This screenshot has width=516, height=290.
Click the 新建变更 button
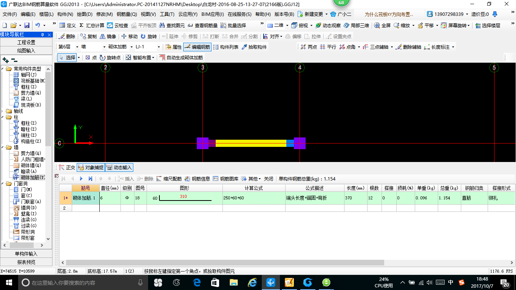point(313,14)
